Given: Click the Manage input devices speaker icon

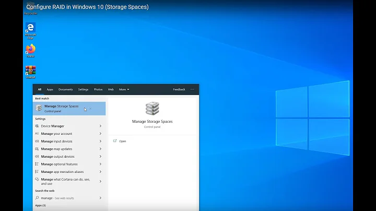Looking at the screenshot, I should pyautogui.click(x=37, y=141).
